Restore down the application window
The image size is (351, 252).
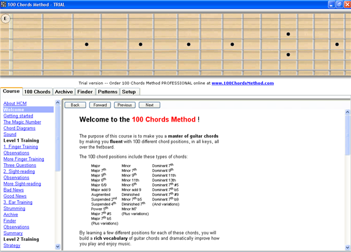339,4
